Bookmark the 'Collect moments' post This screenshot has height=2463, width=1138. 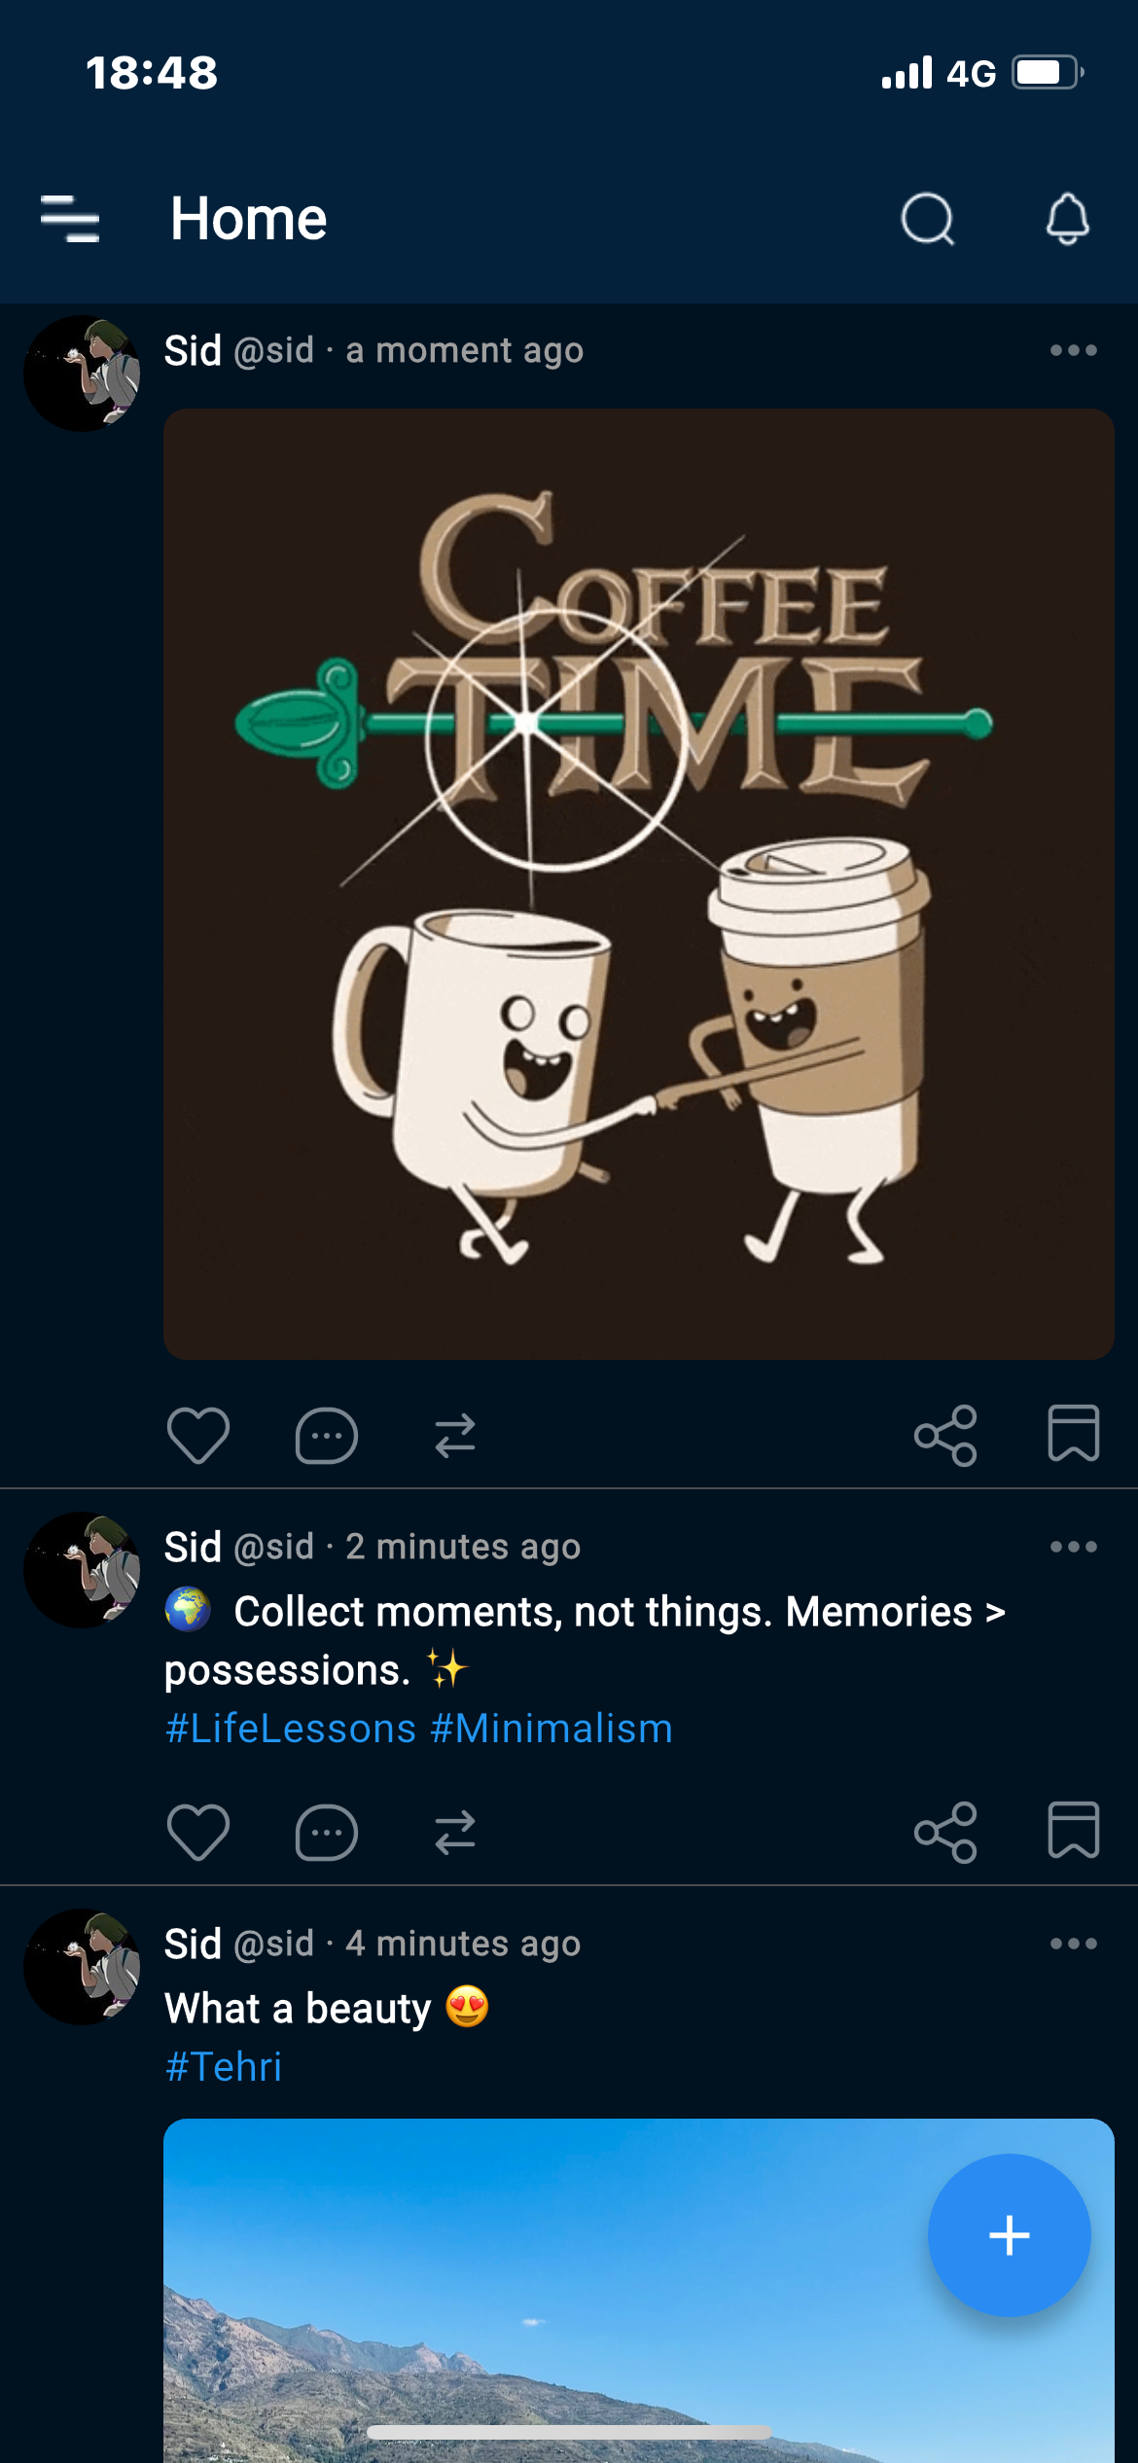[x=1074, y=1830]
